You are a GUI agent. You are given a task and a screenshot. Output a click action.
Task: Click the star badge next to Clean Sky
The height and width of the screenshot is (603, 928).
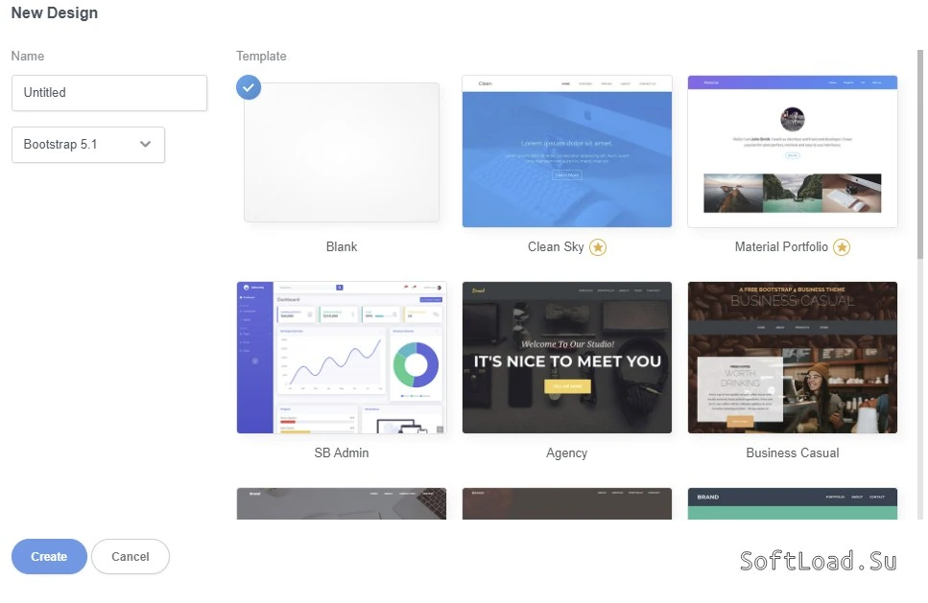(598, 247)
